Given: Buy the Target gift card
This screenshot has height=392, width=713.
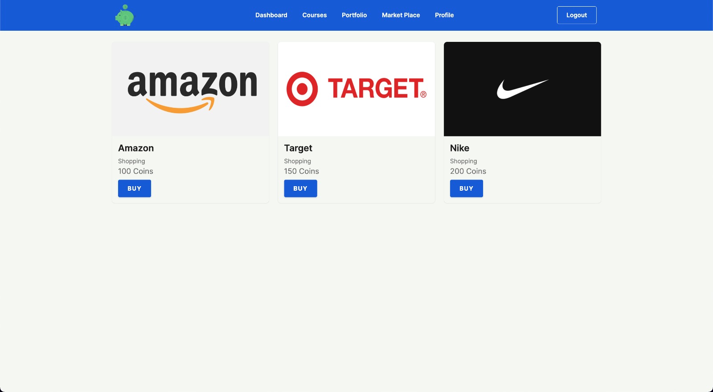Looking at the screenshot, I should (x=300, y=188).
